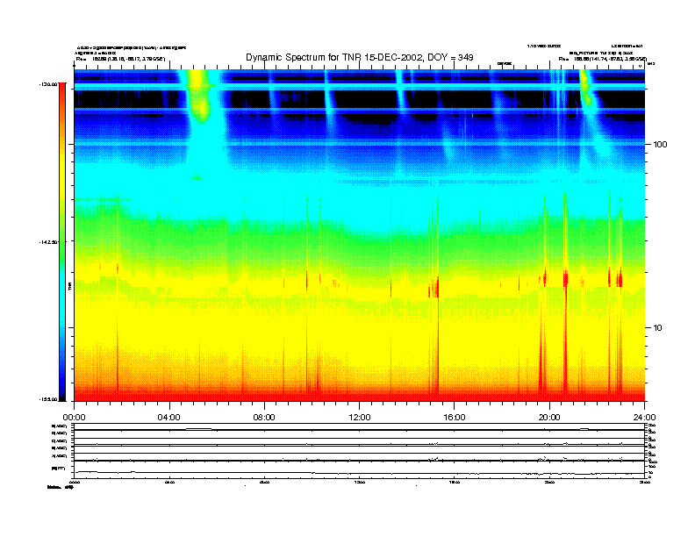This screenshot has width=695, height=537.
Task: Click the 100 frequency axis label
Action: pyautogui.click(x=661, y=145)
